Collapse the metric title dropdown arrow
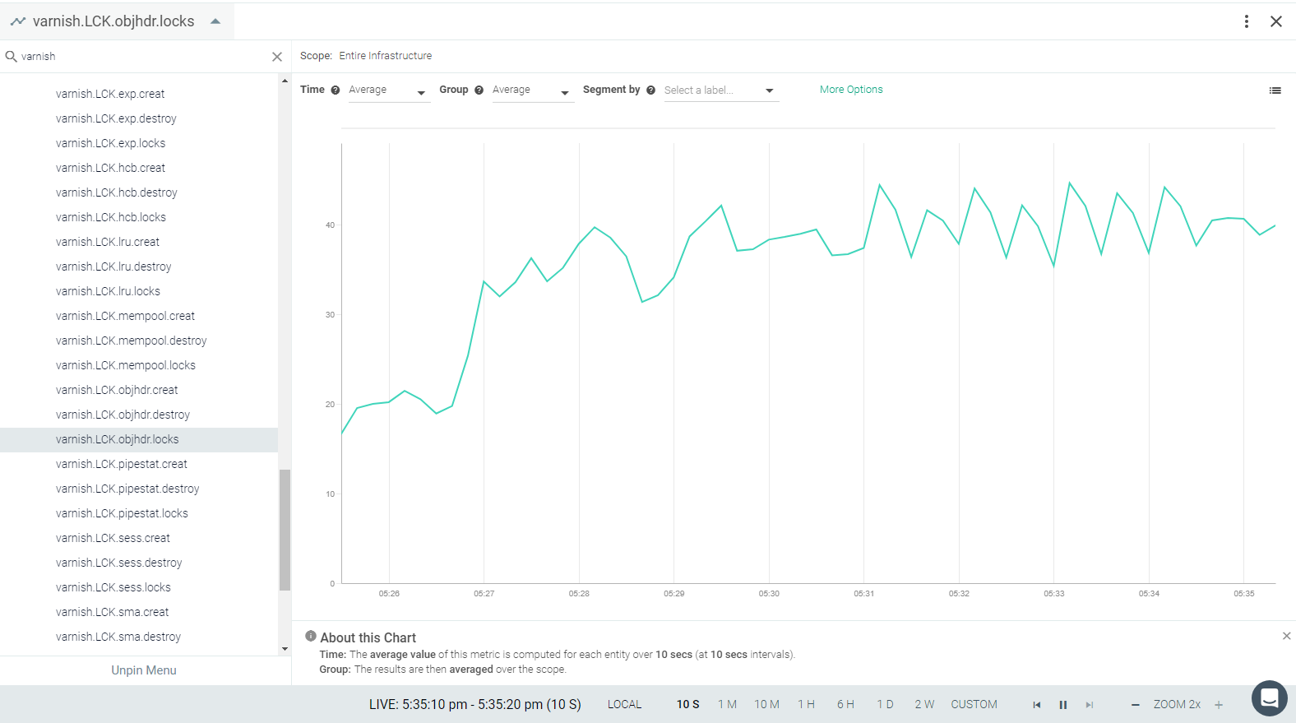 pos(215,21)
